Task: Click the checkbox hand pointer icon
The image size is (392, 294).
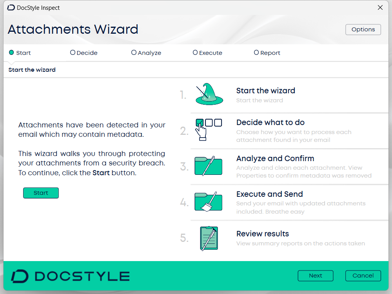Action: (209, 129)
